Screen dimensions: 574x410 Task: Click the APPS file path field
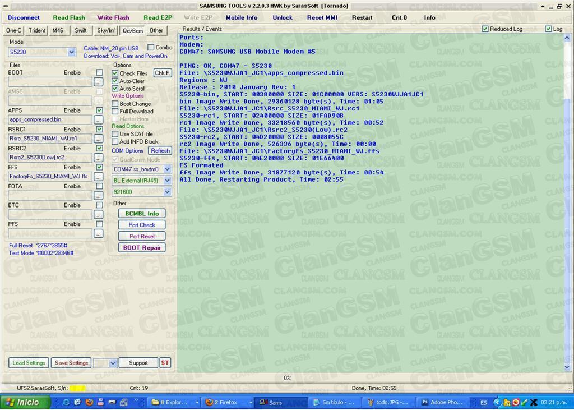coord(50,120)
